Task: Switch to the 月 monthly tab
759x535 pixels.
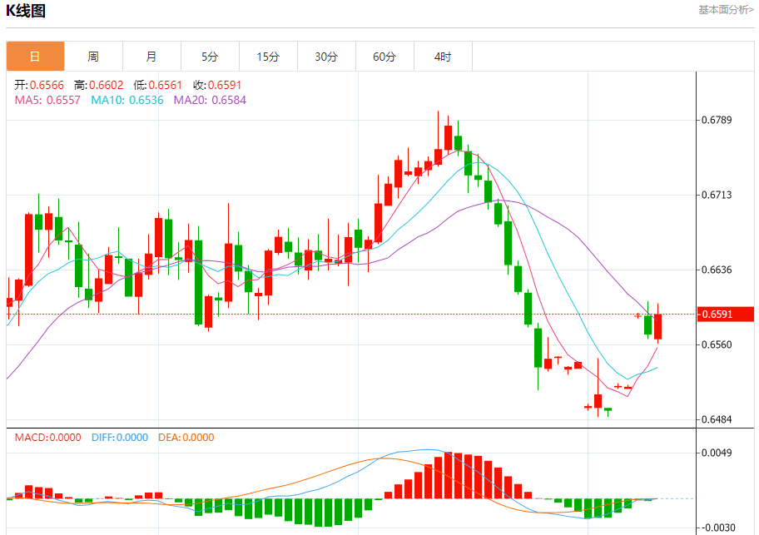Action: pyautogui.click(x=151, y=57)
